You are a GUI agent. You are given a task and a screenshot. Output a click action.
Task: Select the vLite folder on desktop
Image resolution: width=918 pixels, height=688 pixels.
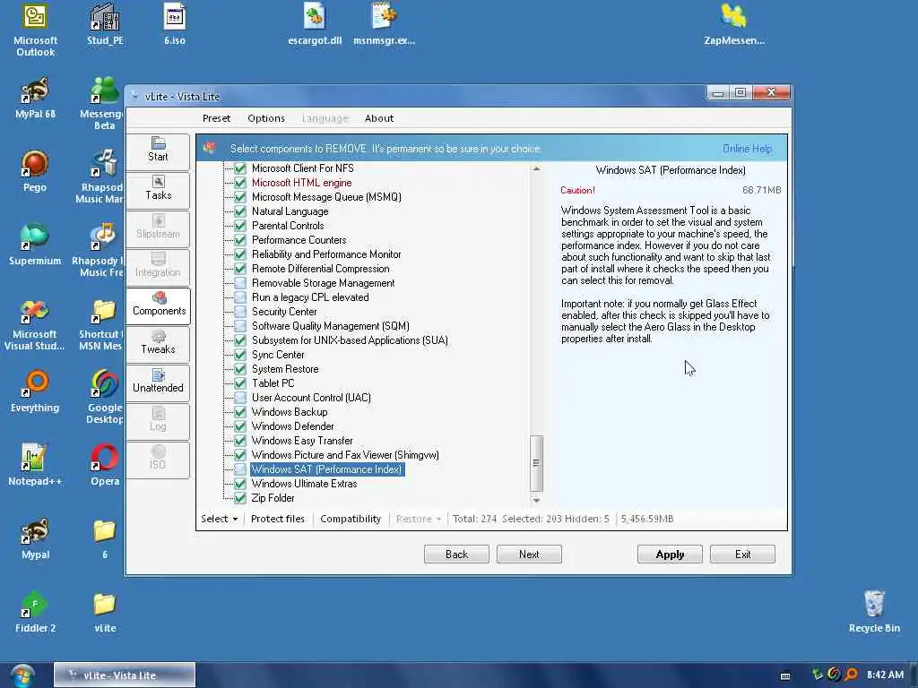pos(105,613)
